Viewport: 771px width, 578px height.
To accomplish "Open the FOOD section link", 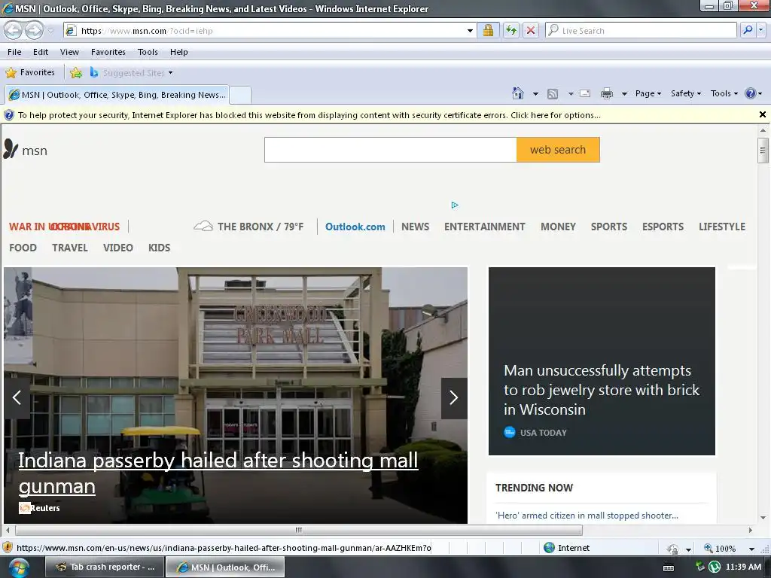I will (23, 248).
